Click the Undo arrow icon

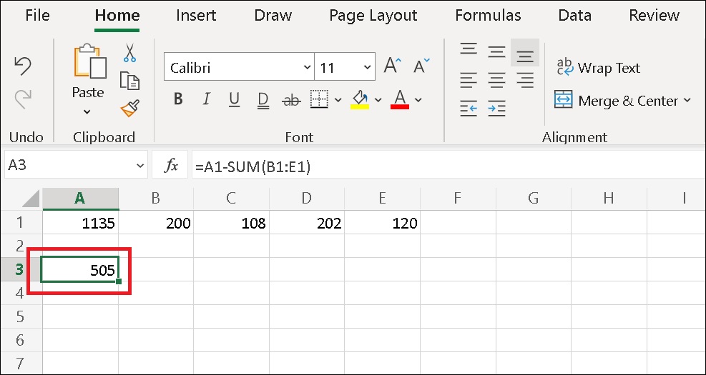tap(23, 66)
